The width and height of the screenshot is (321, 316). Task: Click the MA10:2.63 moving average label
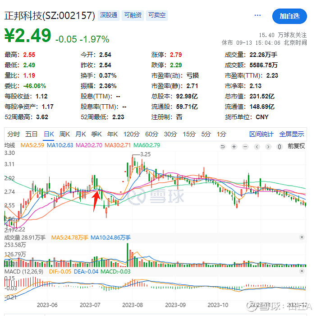point(60,145)
